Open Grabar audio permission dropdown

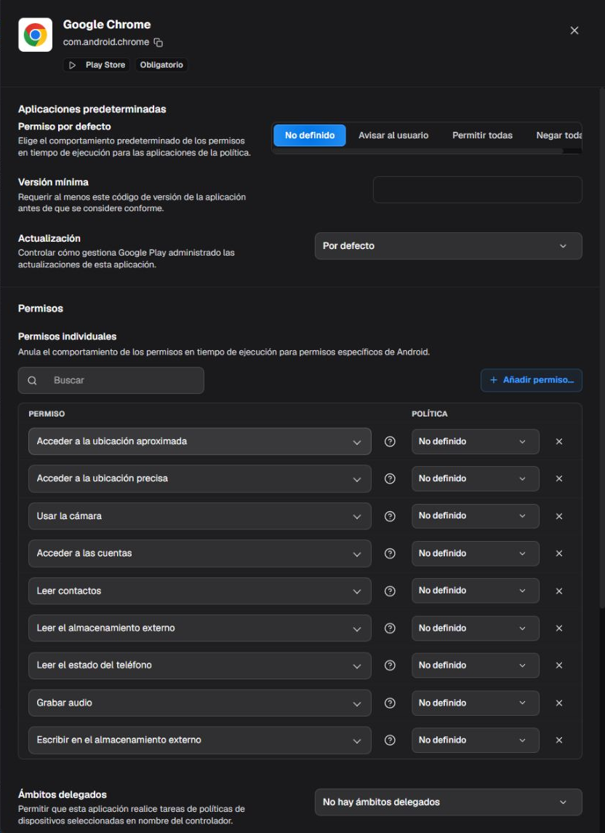pos(199,703)
